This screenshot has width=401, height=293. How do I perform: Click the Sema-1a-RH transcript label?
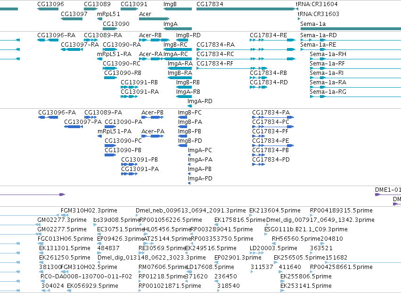point(328,54)
